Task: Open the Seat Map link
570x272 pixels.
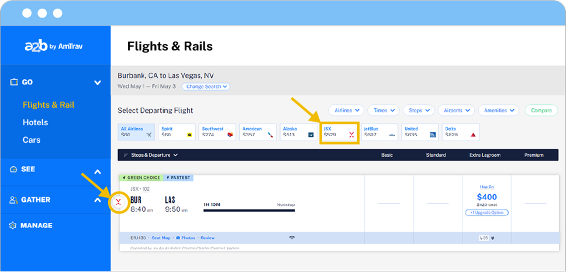Action: 161,238
